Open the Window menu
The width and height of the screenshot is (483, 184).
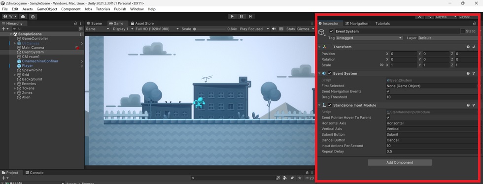(137, 9)
